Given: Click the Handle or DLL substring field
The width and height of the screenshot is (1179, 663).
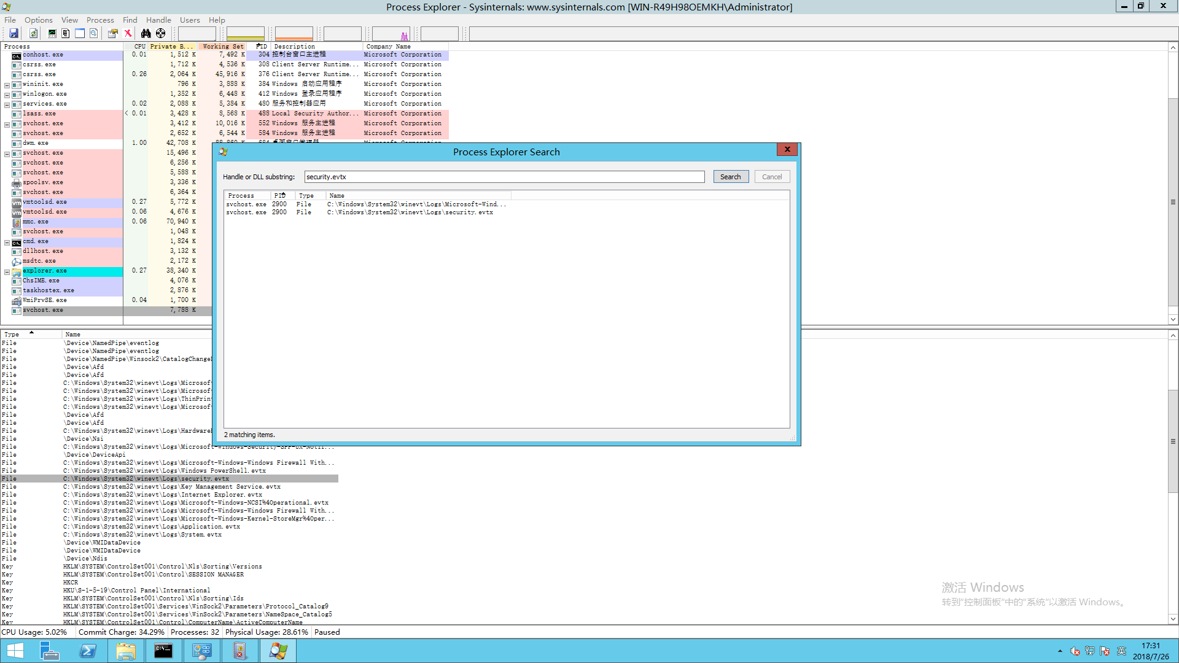Looking at the screenshot, I should point(504,177).
